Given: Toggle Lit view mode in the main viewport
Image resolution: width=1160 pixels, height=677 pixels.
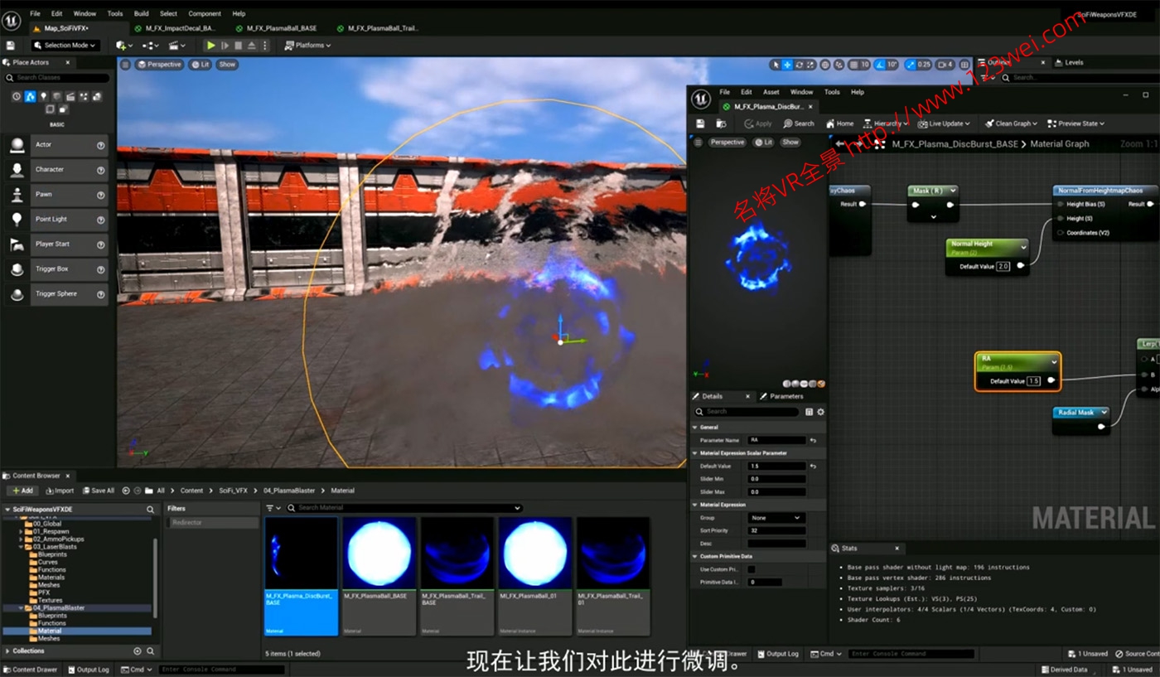Looking at the screenshot, I should click(199, 65).
